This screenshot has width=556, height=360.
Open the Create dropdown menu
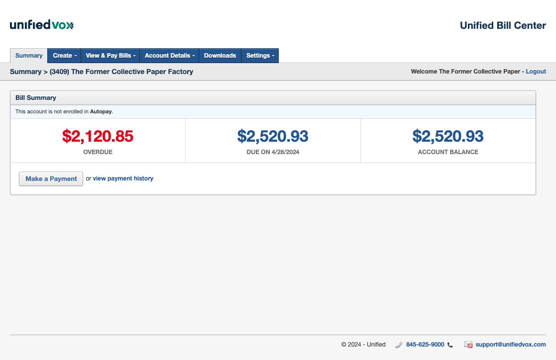click(64, 56)
